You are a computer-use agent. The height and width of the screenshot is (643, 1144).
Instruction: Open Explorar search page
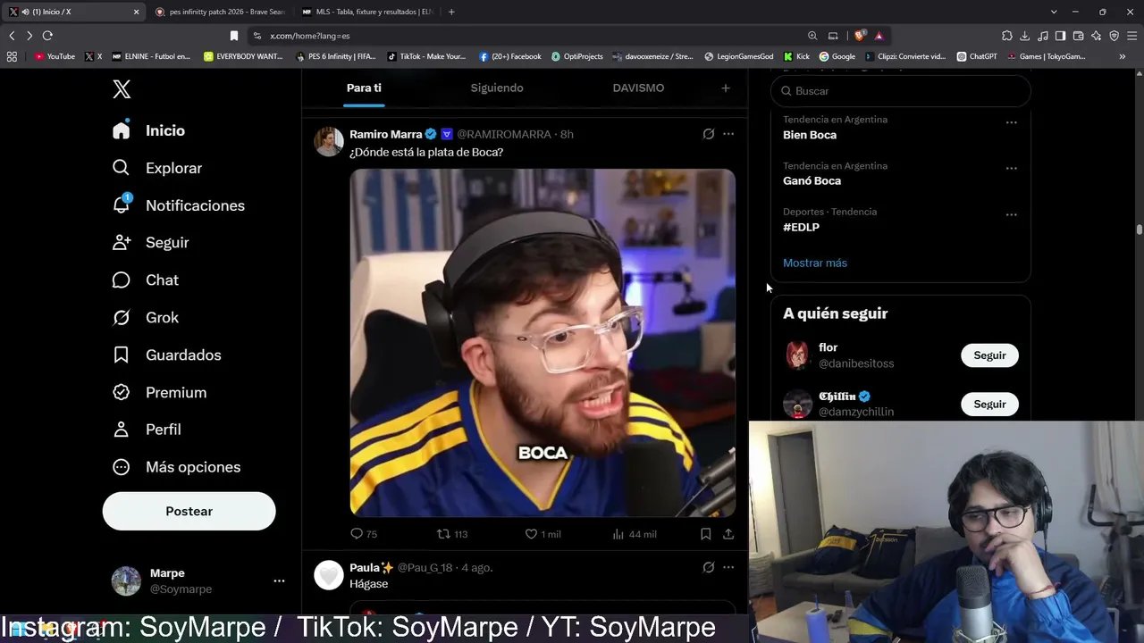tap(157, 168)
